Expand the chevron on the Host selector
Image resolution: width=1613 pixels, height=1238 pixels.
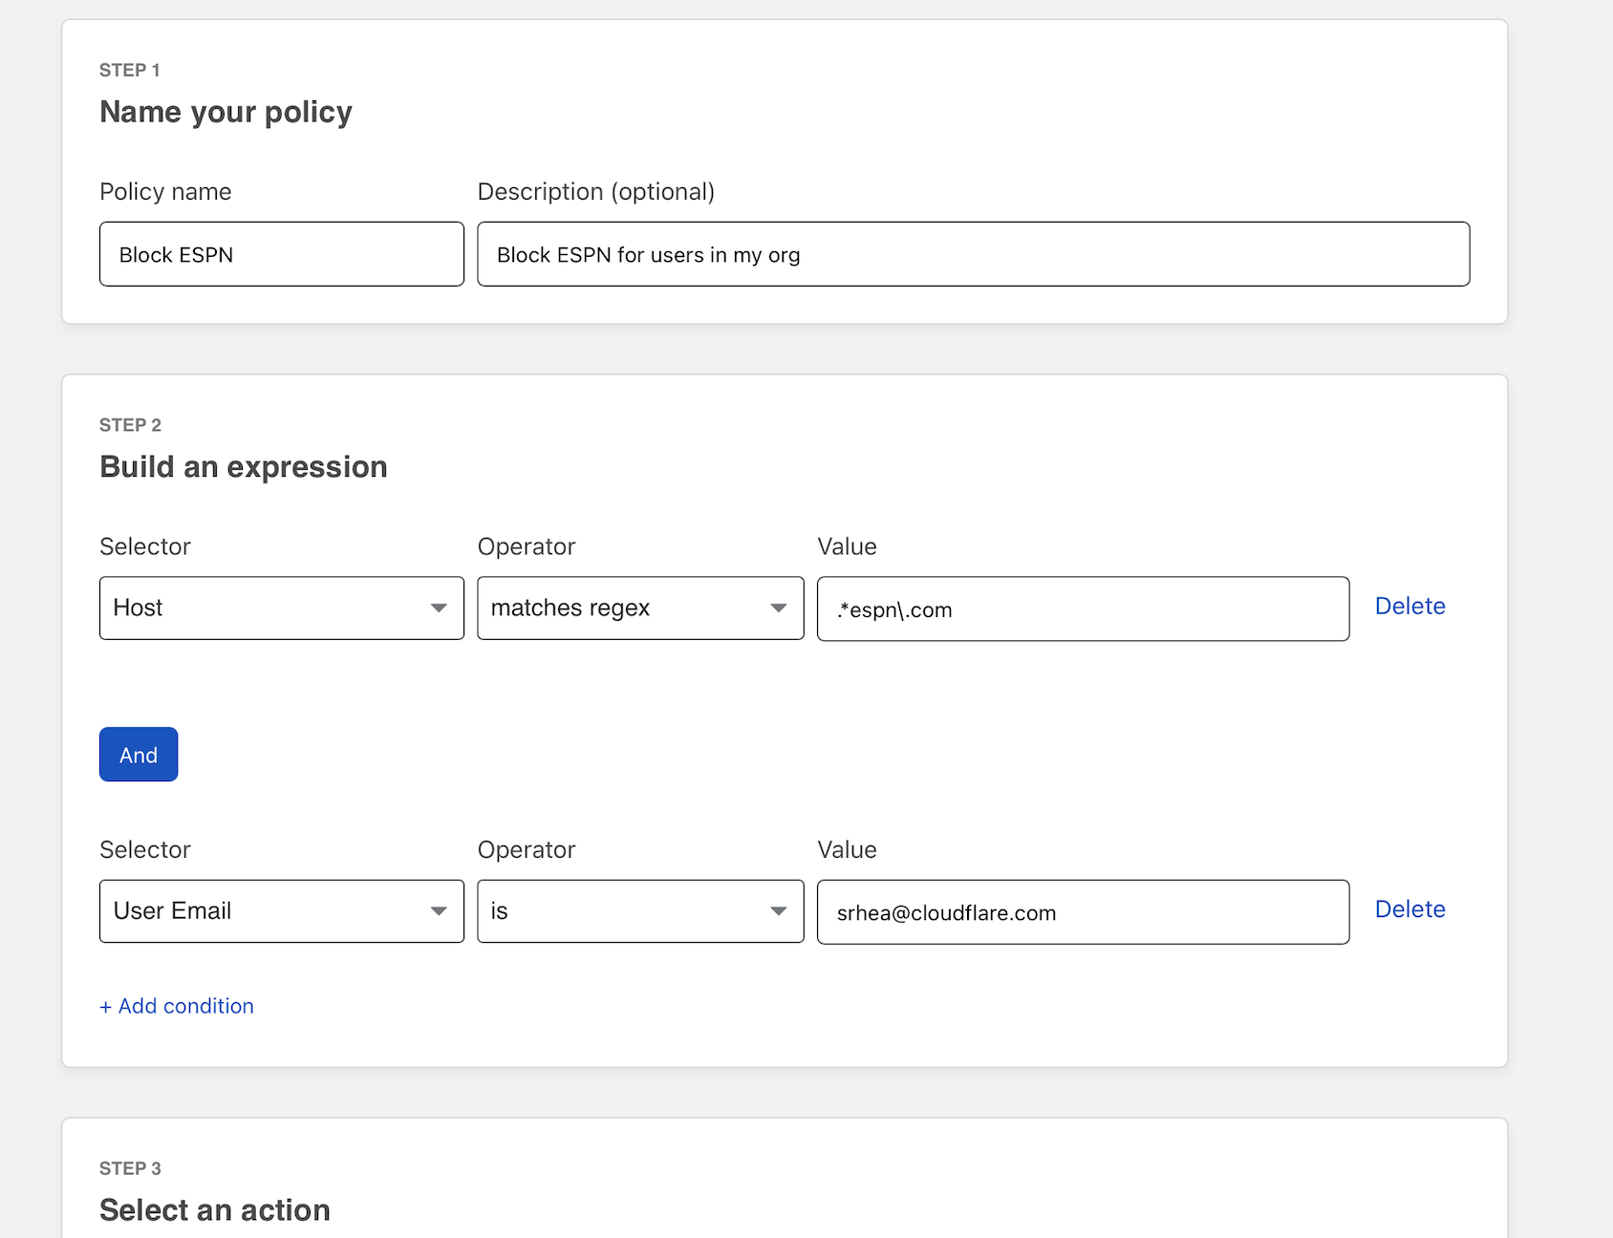(441, 608)
